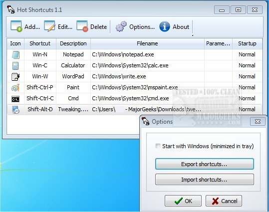Click the MajorGeeks Downloads filename cell

tap(147, 109)
